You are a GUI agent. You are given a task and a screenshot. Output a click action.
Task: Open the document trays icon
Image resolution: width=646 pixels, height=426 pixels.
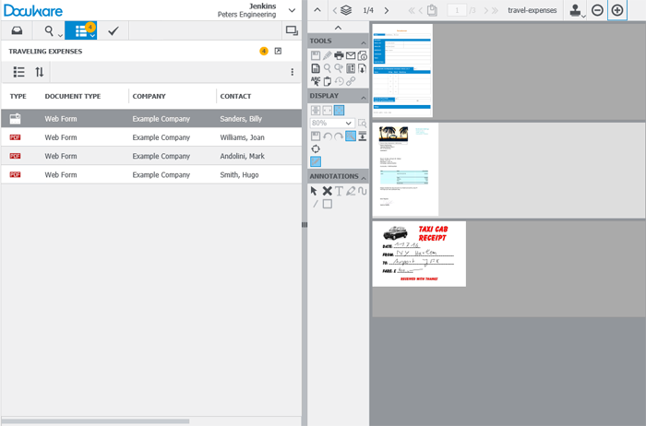tap(17, 30)
